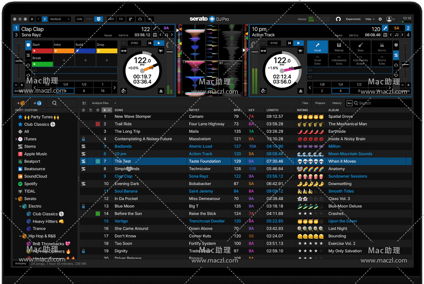Switch to the History tab

click(x=337, y=103)
